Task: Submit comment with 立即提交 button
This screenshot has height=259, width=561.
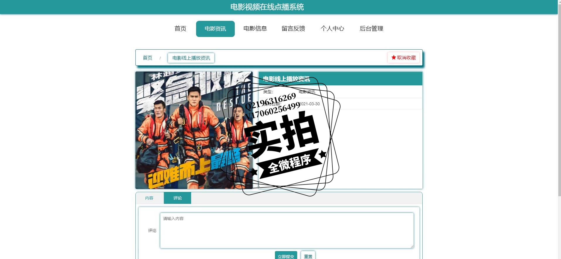Action: [286, 255]
